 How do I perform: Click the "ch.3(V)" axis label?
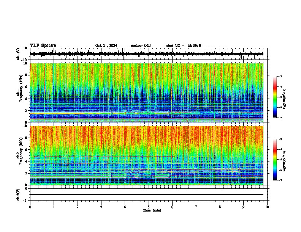[18, 194]
